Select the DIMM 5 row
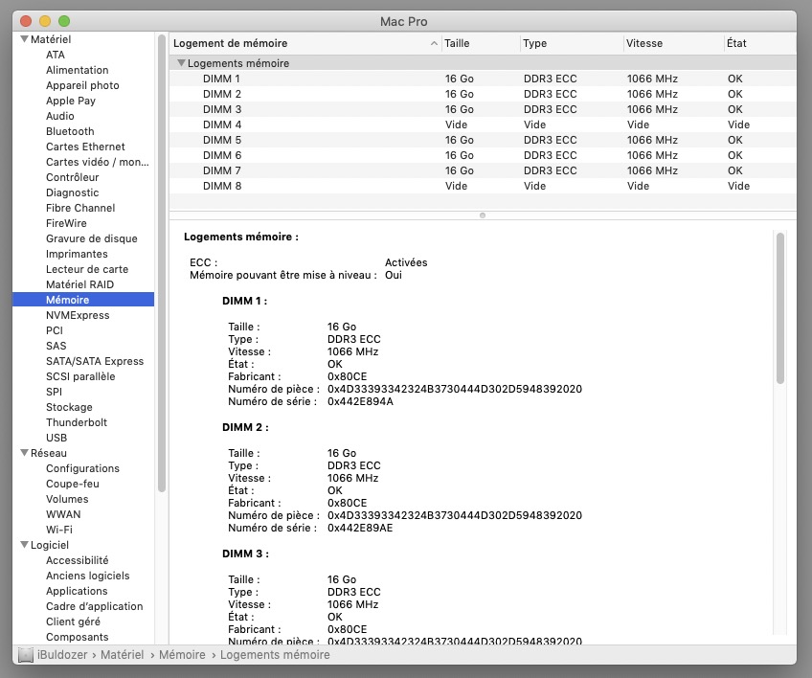Screen dimensions: 812x678 pos(483,140)
